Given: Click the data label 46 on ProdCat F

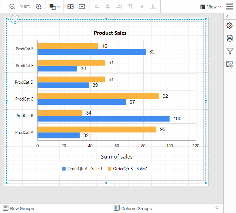Looking at the screenshot, I should 104,46.
